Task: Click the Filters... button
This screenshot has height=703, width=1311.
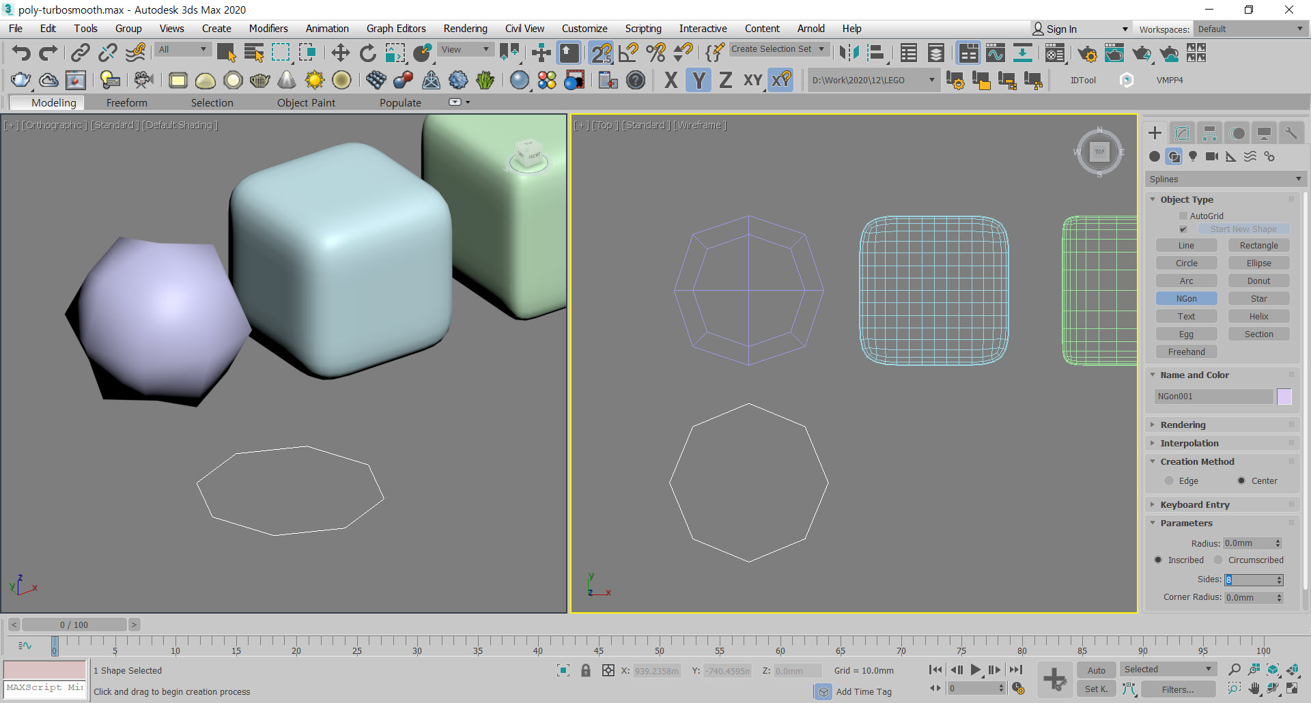Action: pyautogui.click(x=1178, y=689)
